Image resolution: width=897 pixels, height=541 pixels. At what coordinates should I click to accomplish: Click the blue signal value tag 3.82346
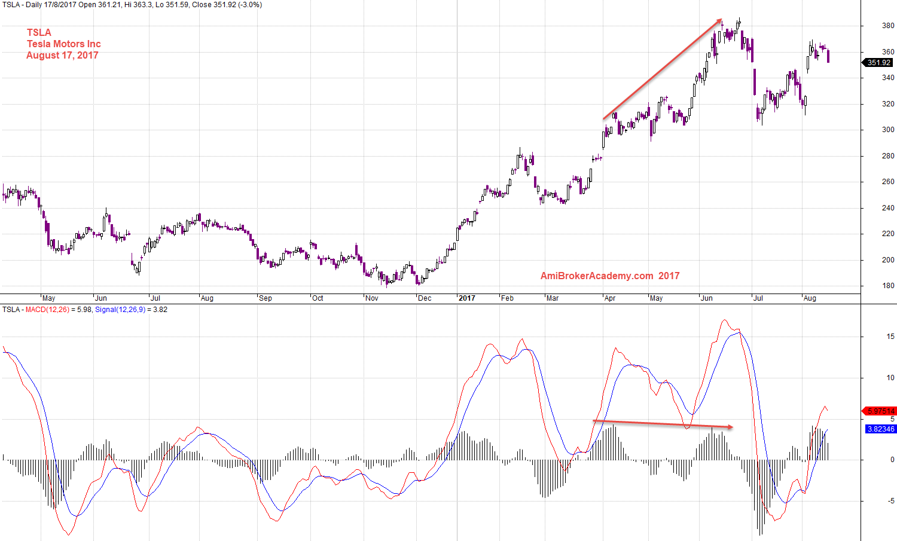[x=881, y=429]
